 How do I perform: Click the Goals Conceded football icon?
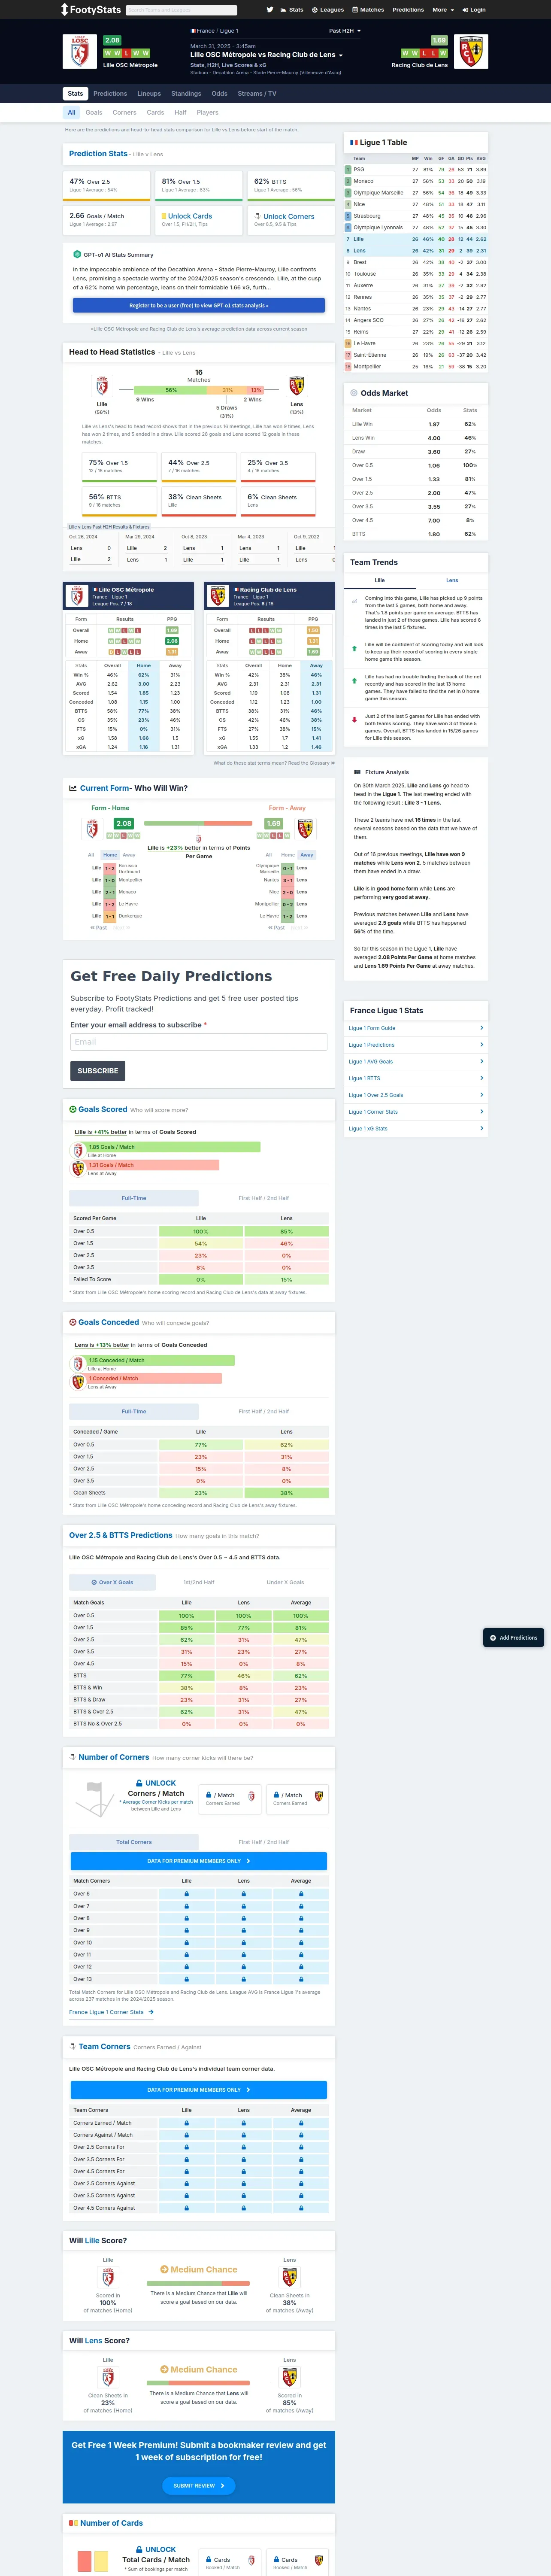click(x=72, y=1322)
